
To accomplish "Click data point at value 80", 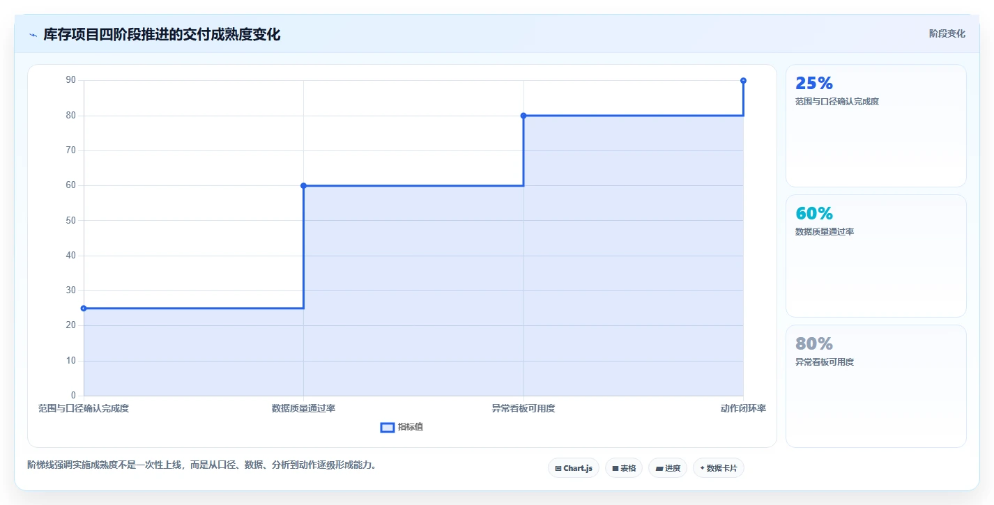I will coord(523,116).
